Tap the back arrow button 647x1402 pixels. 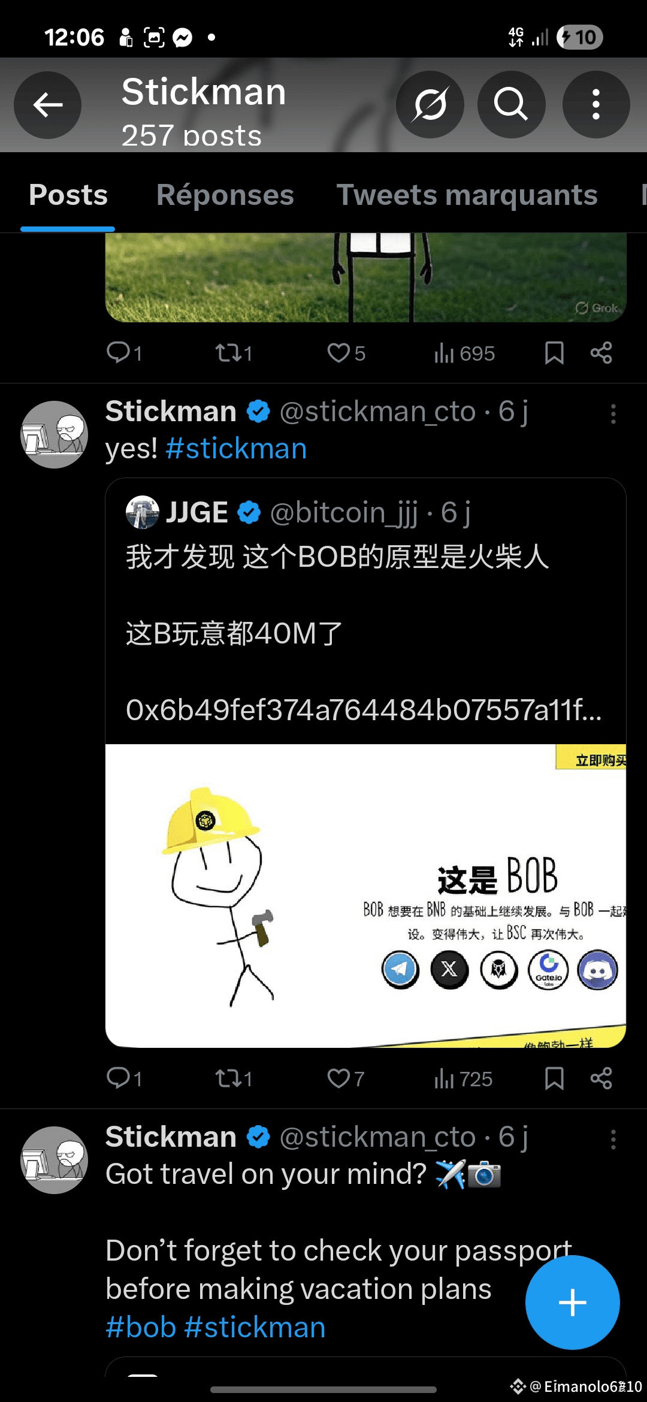point(48,105)
